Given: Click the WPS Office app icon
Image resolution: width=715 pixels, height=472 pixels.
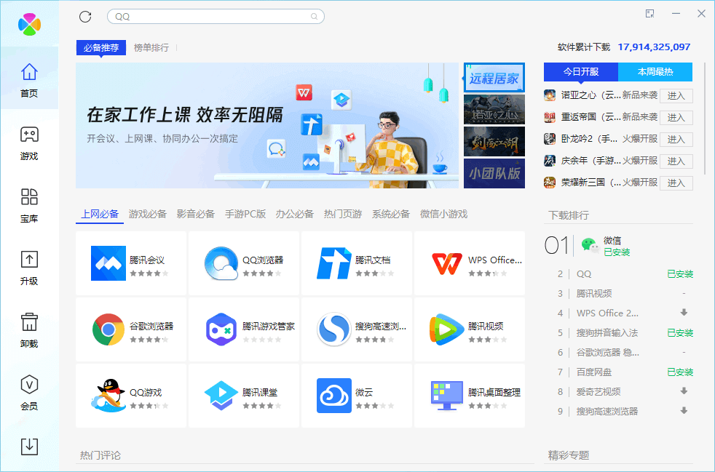Looking at the screenshot, I should point(447,263).
